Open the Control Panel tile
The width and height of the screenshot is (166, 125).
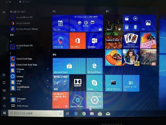tap(131, 83)
